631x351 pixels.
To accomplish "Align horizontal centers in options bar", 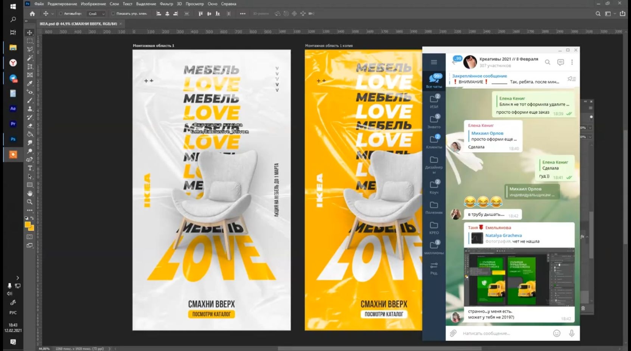I will 167,14.
